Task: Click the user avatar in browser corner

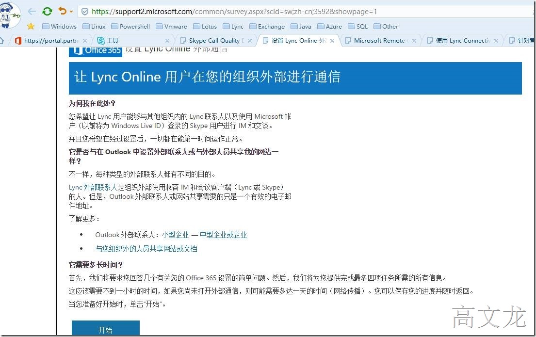Action: [x=10, y=16]
